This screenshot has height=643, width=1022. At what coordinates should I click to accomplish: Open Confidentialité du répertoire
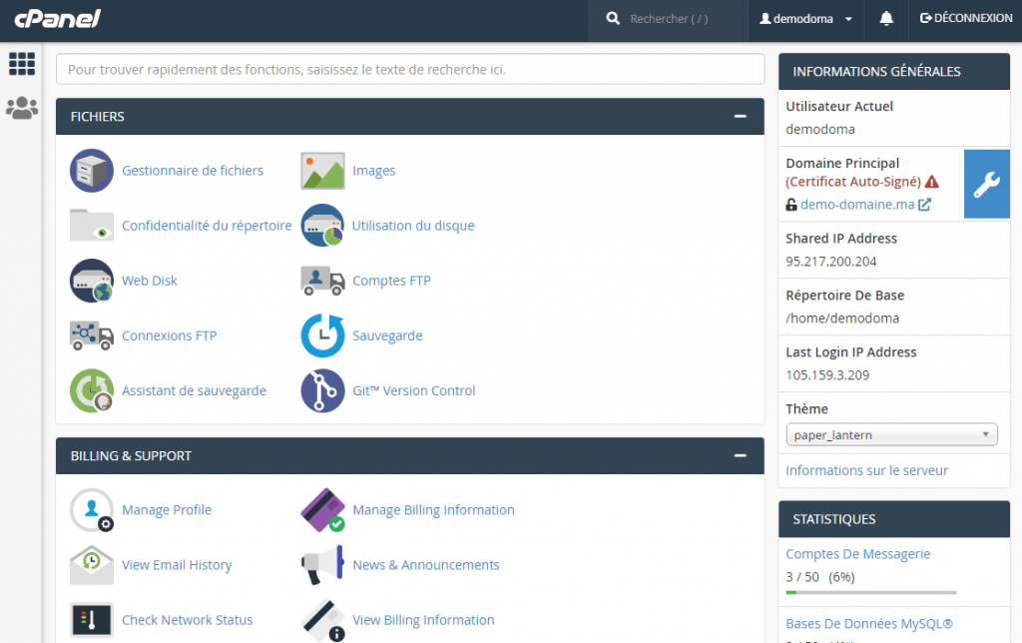[x=205, y=225]
